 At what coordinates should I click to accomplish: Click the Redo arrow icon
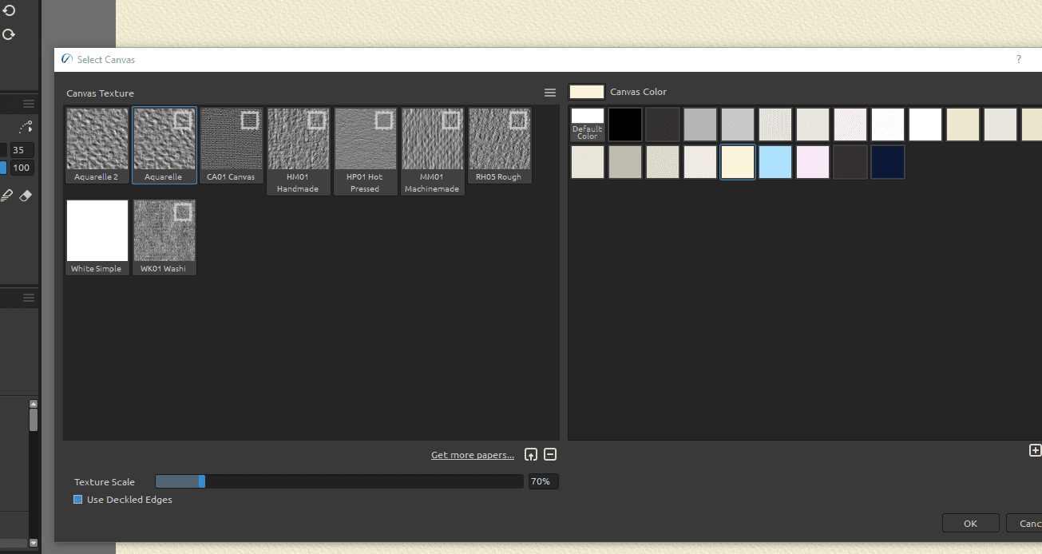coord(9,34)
